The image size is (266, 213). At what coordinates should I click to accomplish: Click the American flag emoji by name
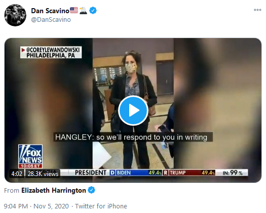[74, 10]
